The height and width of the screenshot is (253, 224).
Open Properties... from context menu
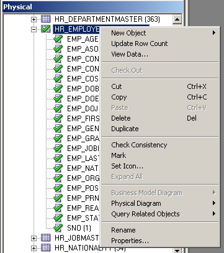tap(160, 241)
